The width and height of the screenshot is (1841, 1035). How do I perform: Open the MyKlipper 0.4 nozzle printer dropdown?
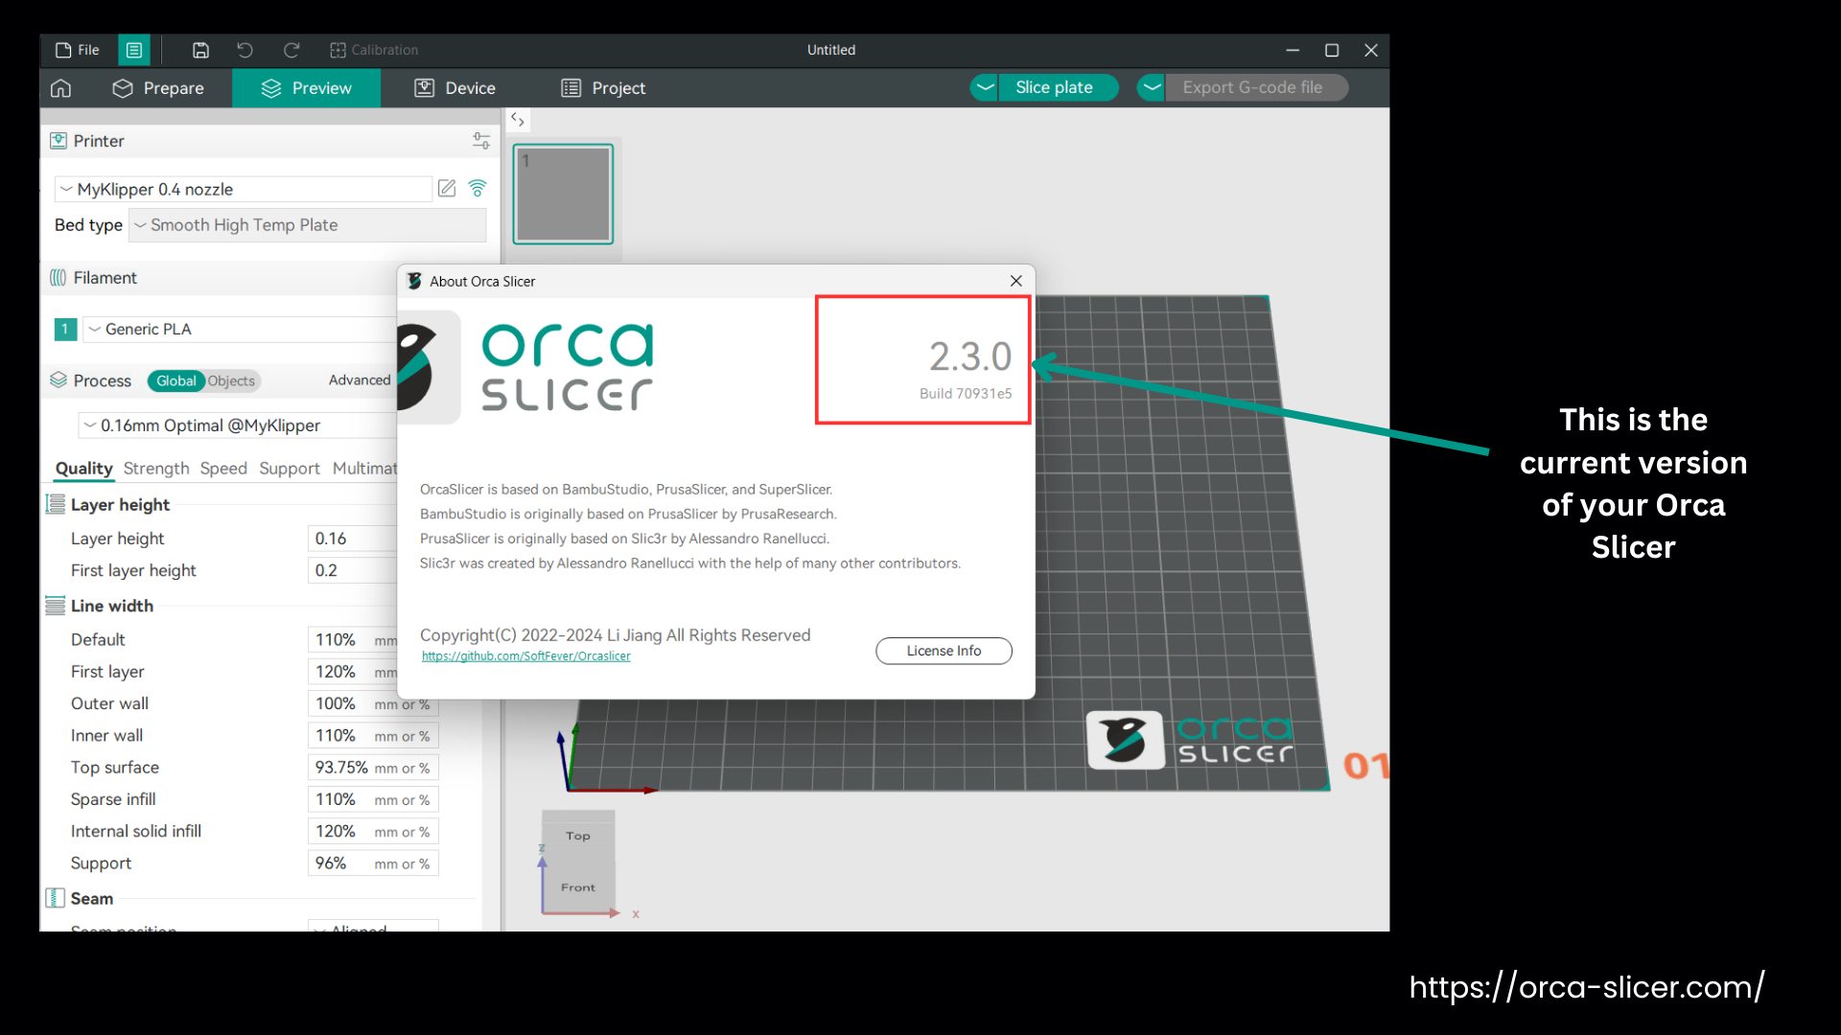(244, 189)
